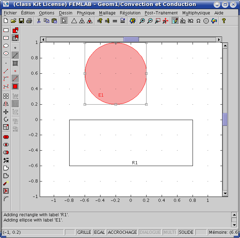
Task: Click the horizontal scrollbar thumb
Action: coord(131,39)
